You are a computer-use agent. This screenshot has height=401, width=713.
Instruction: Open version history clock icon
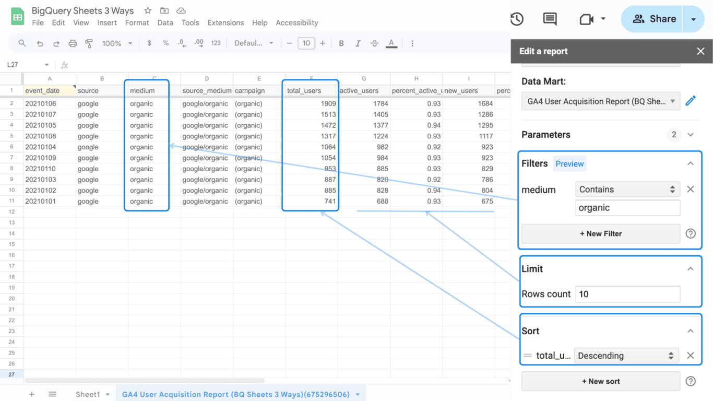coord(517,19)
